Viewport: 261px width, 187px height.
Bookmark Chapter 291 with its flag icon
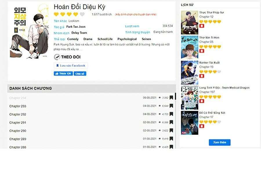tap(171, 122)
